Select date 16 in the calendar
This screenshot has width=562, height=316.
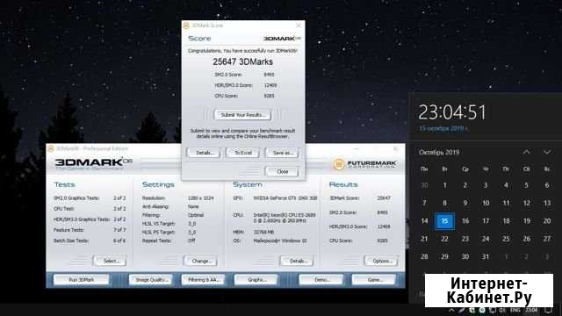tap(465, 221)
